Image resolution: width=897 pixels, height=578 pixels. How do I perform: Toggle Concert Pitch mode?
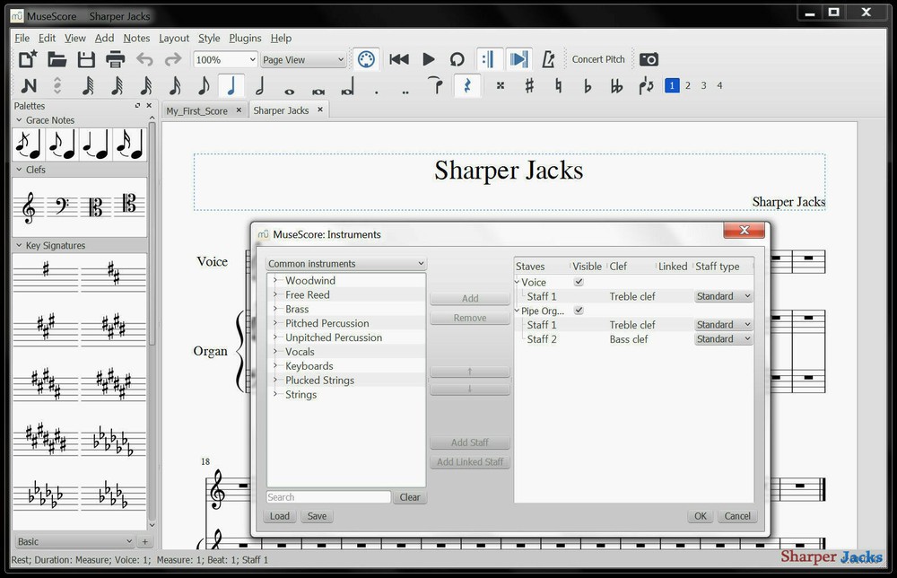[597, 58]
